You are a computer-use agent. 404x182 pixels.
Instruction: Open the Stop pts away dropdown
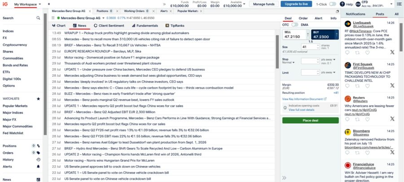(328, 60)
